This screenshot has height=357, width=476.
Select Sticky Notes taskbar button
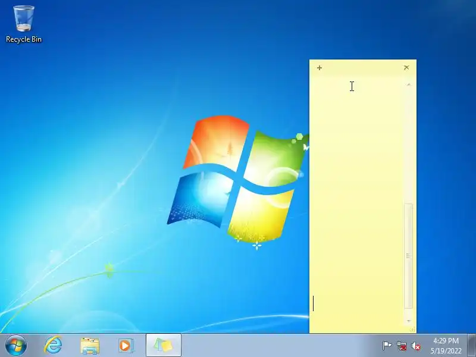click(x=164, y=346)
